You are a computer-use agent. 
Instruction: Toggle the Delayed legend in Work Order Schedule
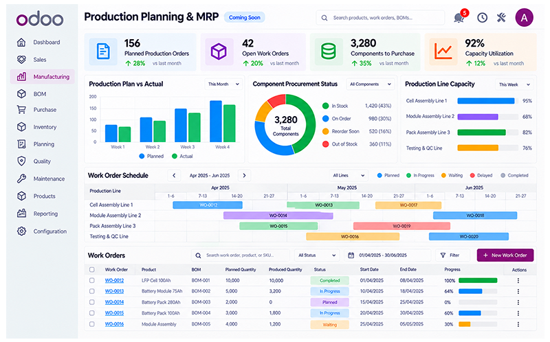point(481,176)
